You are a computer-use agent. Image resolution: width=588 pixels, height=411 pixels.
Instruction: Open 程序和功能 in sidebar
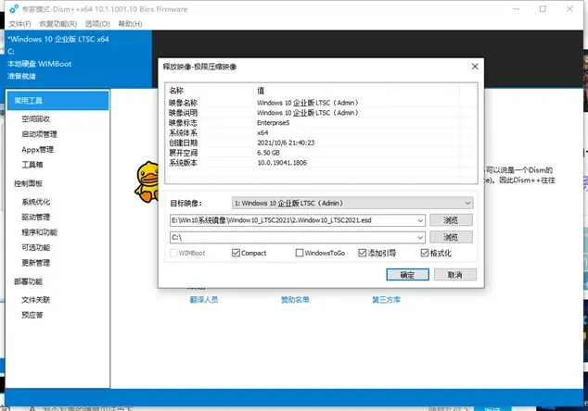[39, 232]
